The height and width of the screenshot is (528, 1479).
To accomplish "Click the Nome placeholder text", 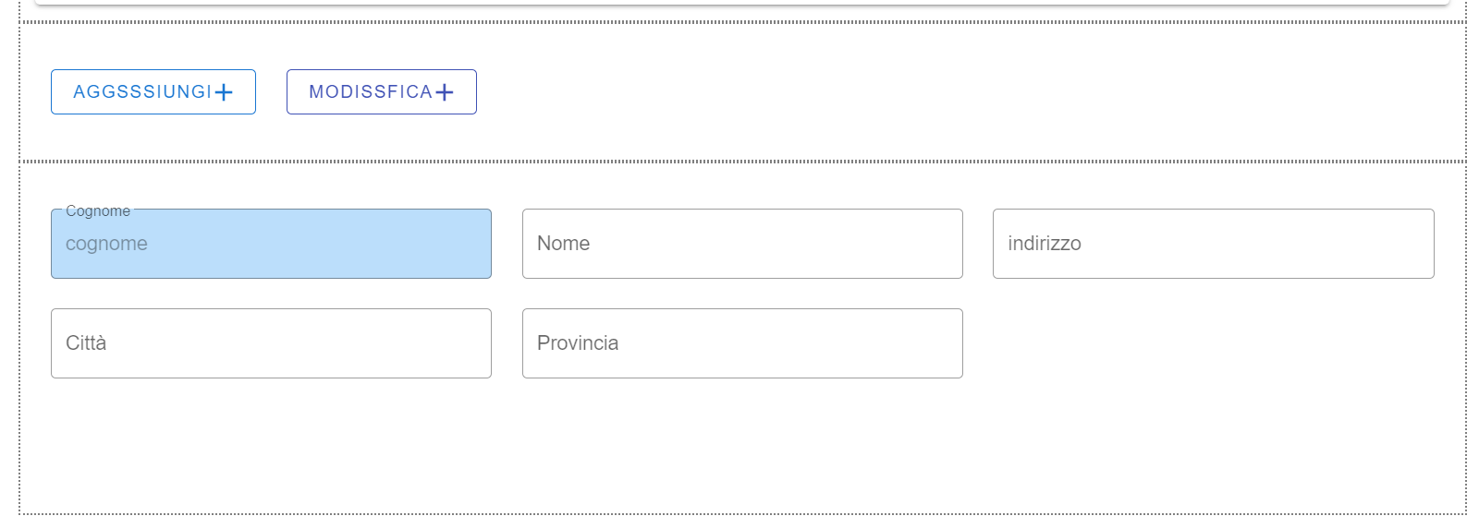I will [563, 244].
